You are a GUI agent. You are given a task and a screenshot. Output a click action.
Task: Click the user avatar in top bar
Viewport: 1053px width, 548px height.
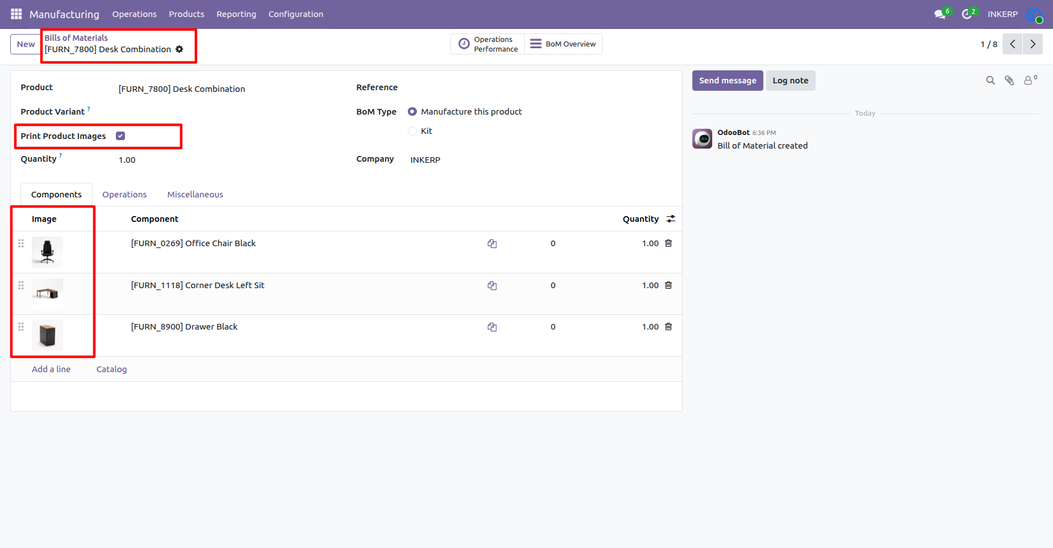click(1034, 15)
